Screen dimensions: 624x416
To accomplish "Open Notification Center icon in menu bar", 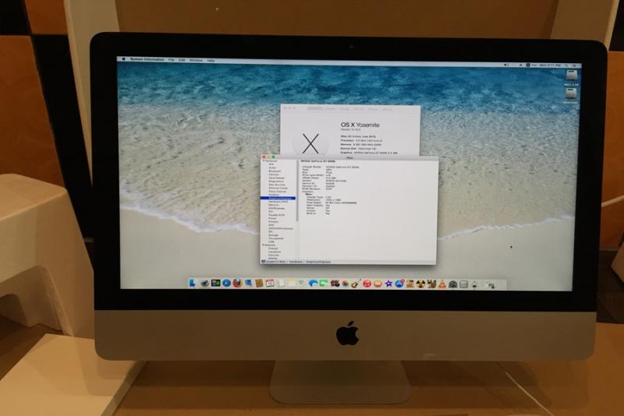I will click(574, 65).
